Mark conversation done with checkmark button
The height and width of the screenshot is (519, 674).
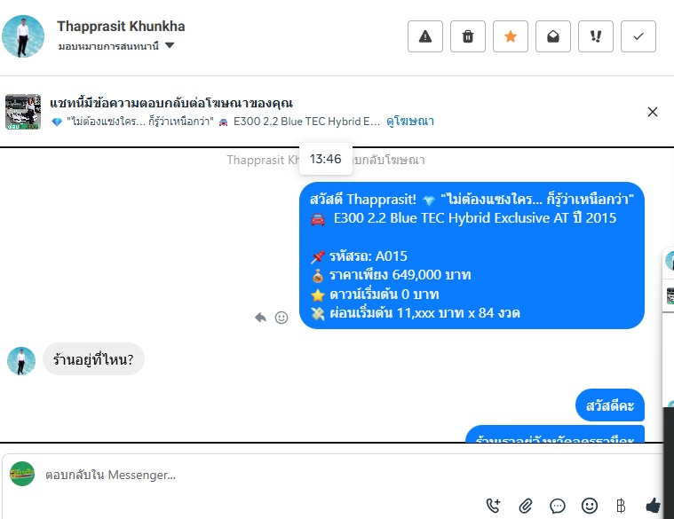(638, 36)
